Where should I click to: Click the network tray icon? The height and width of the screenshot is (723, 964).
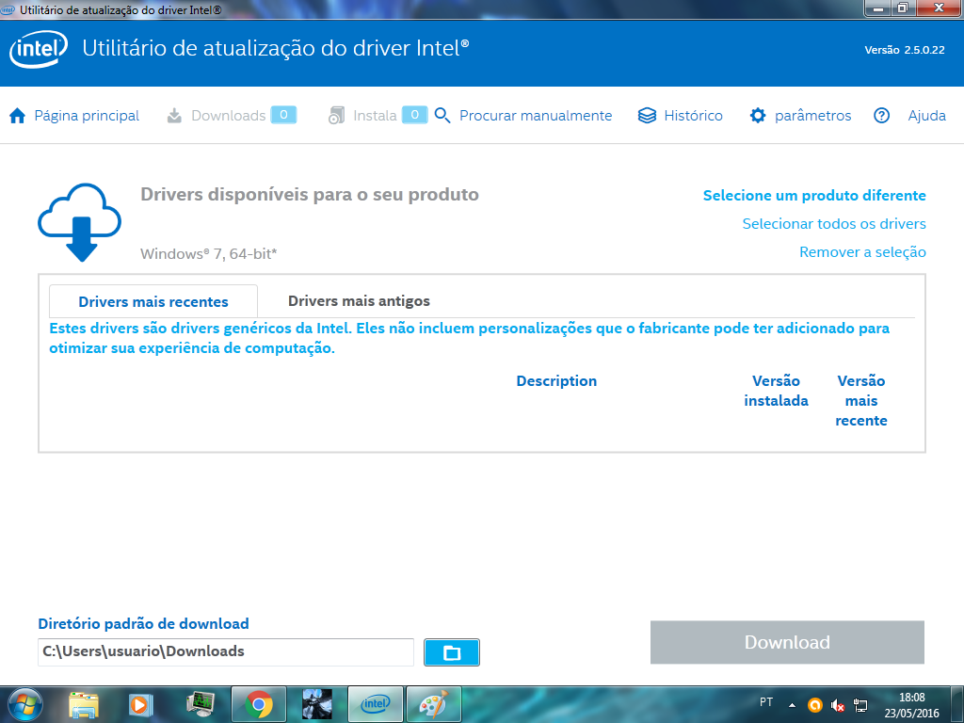(x=860, y=705)
